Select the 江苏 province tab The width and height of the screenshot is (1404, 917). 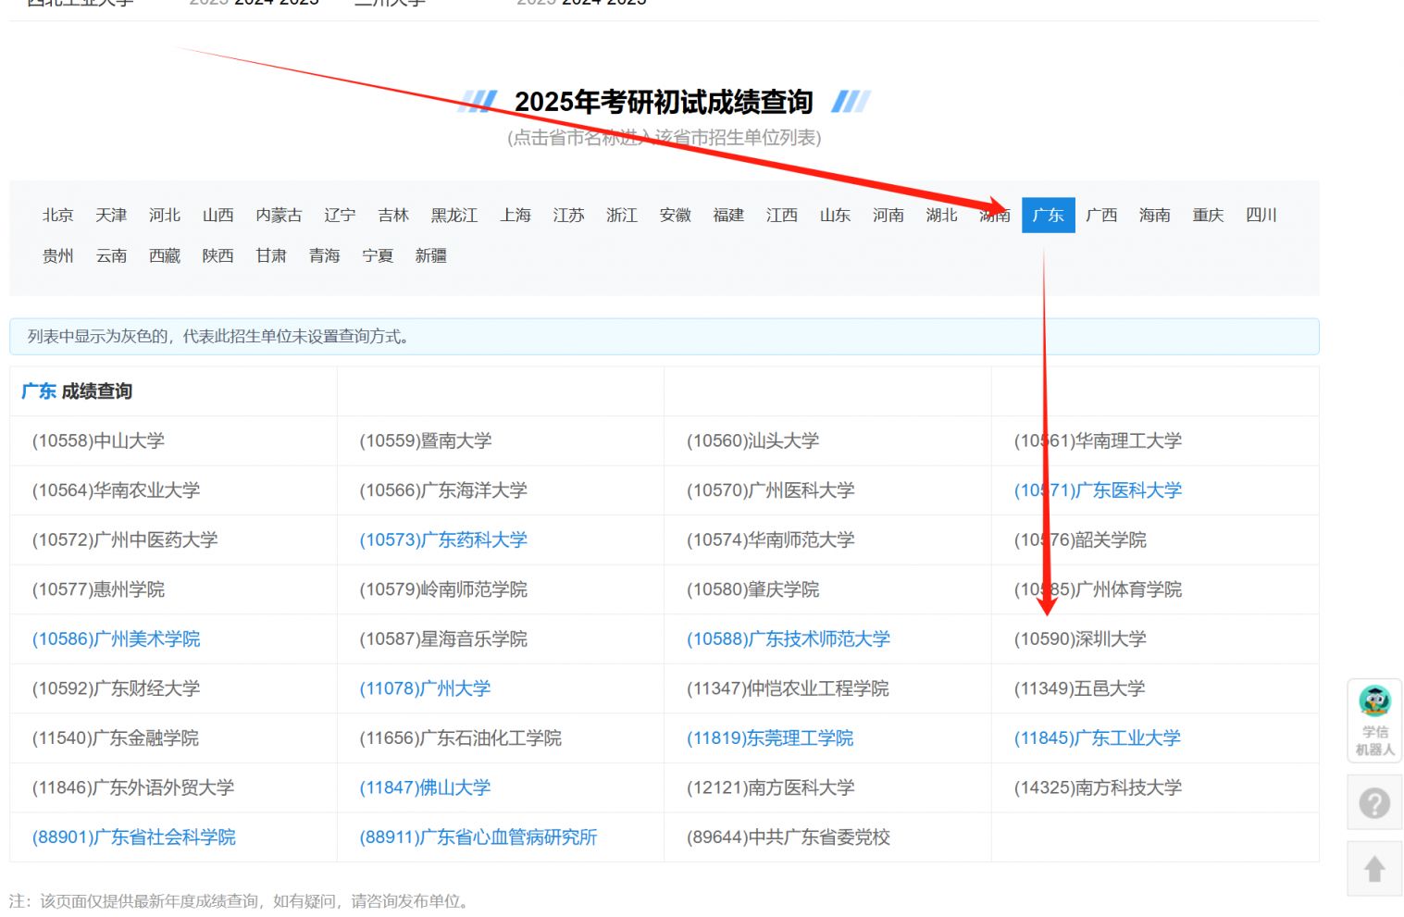[569, 215]
